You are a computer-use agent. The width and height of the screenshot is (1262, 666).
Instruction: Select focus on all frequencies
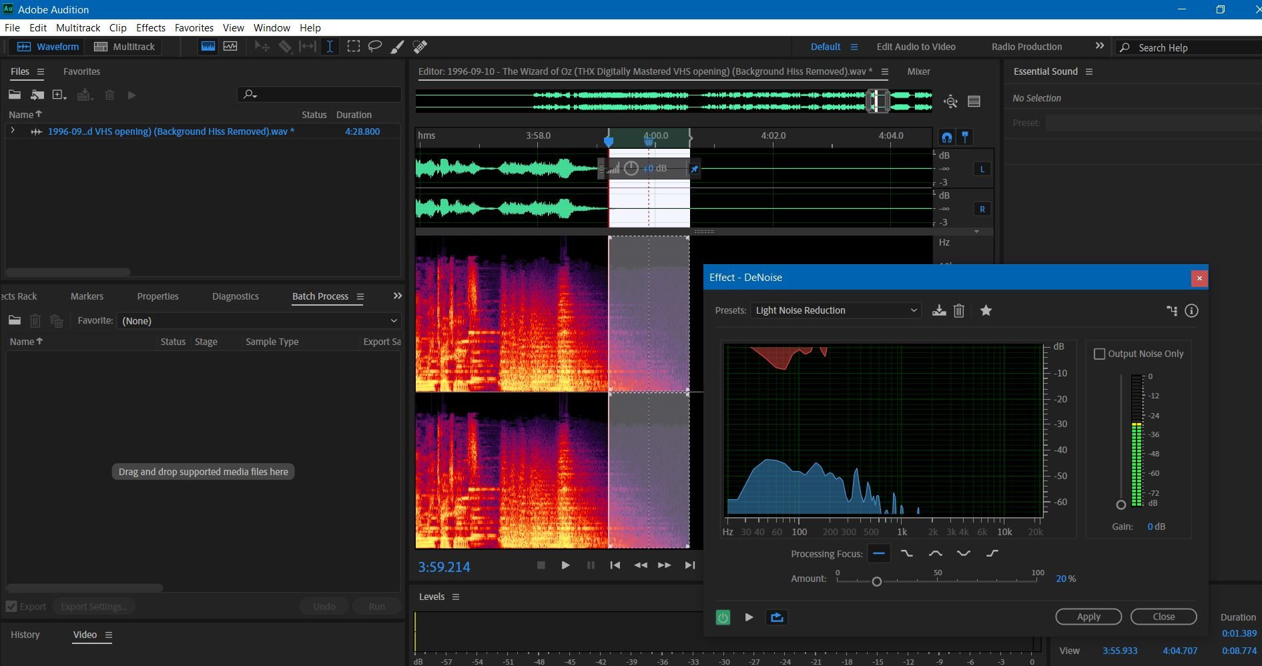coord(879,553)
